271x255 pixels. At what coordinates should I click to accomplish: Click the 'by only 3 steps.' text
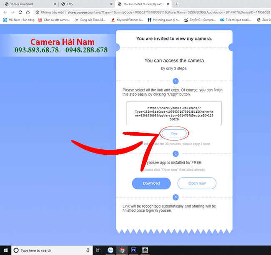pyautogui.click(x=174, y=69)
